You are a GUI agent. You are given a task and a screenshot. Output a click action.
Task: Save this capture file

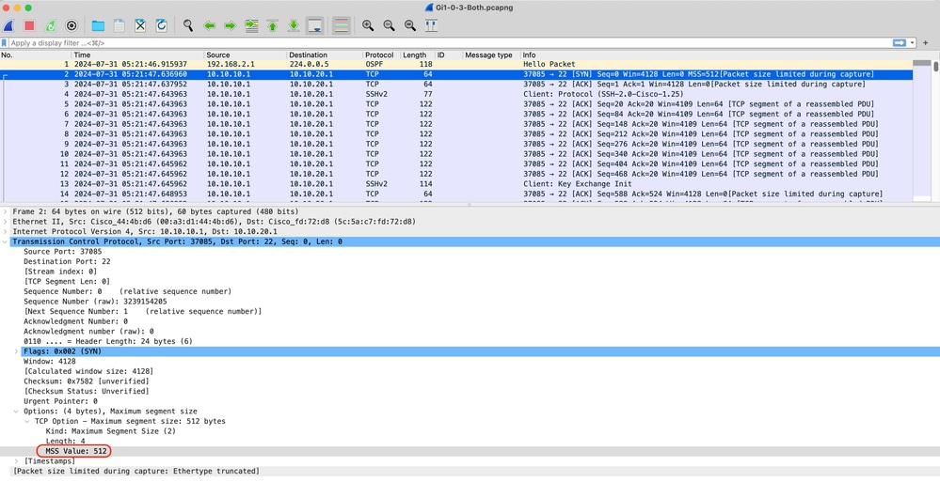tap(119, 25)
